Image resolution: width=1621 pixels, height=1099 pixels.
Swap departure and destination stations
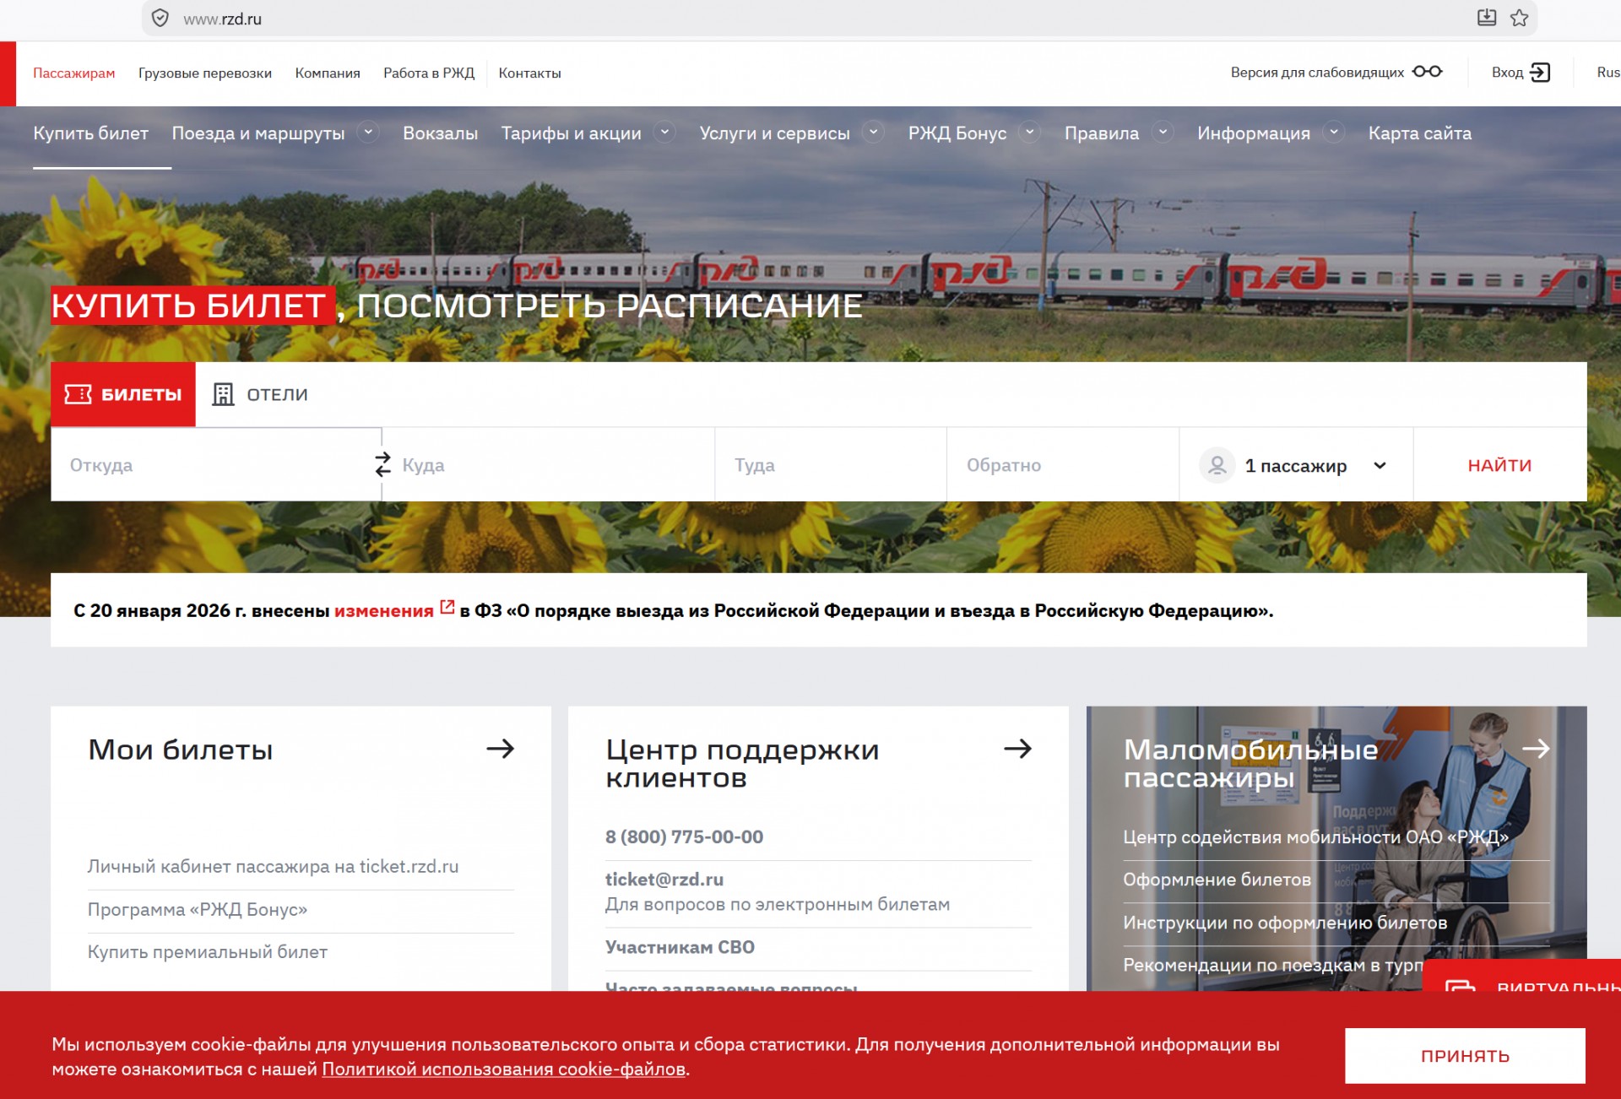382,464
